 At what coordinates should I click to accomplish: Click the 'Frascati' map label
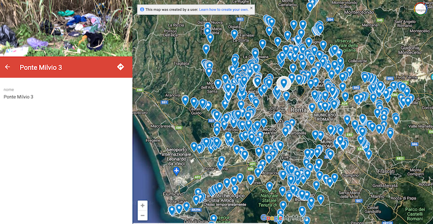coord(386,171)
